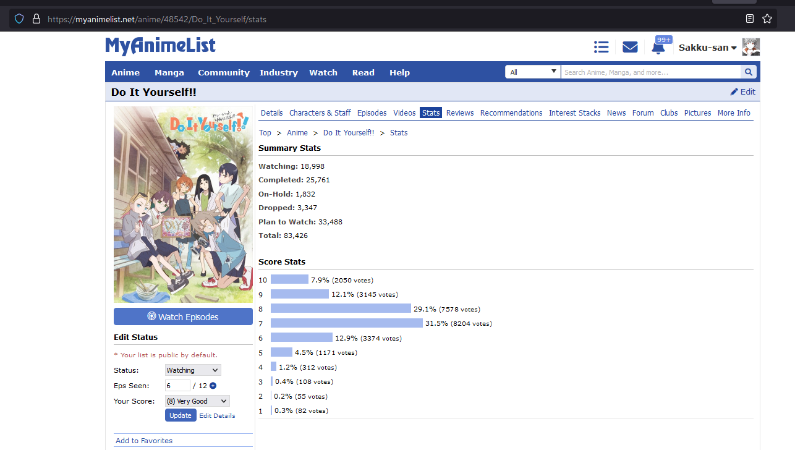Open the messages envelope icon
The image size is (795, 450).
630,48
